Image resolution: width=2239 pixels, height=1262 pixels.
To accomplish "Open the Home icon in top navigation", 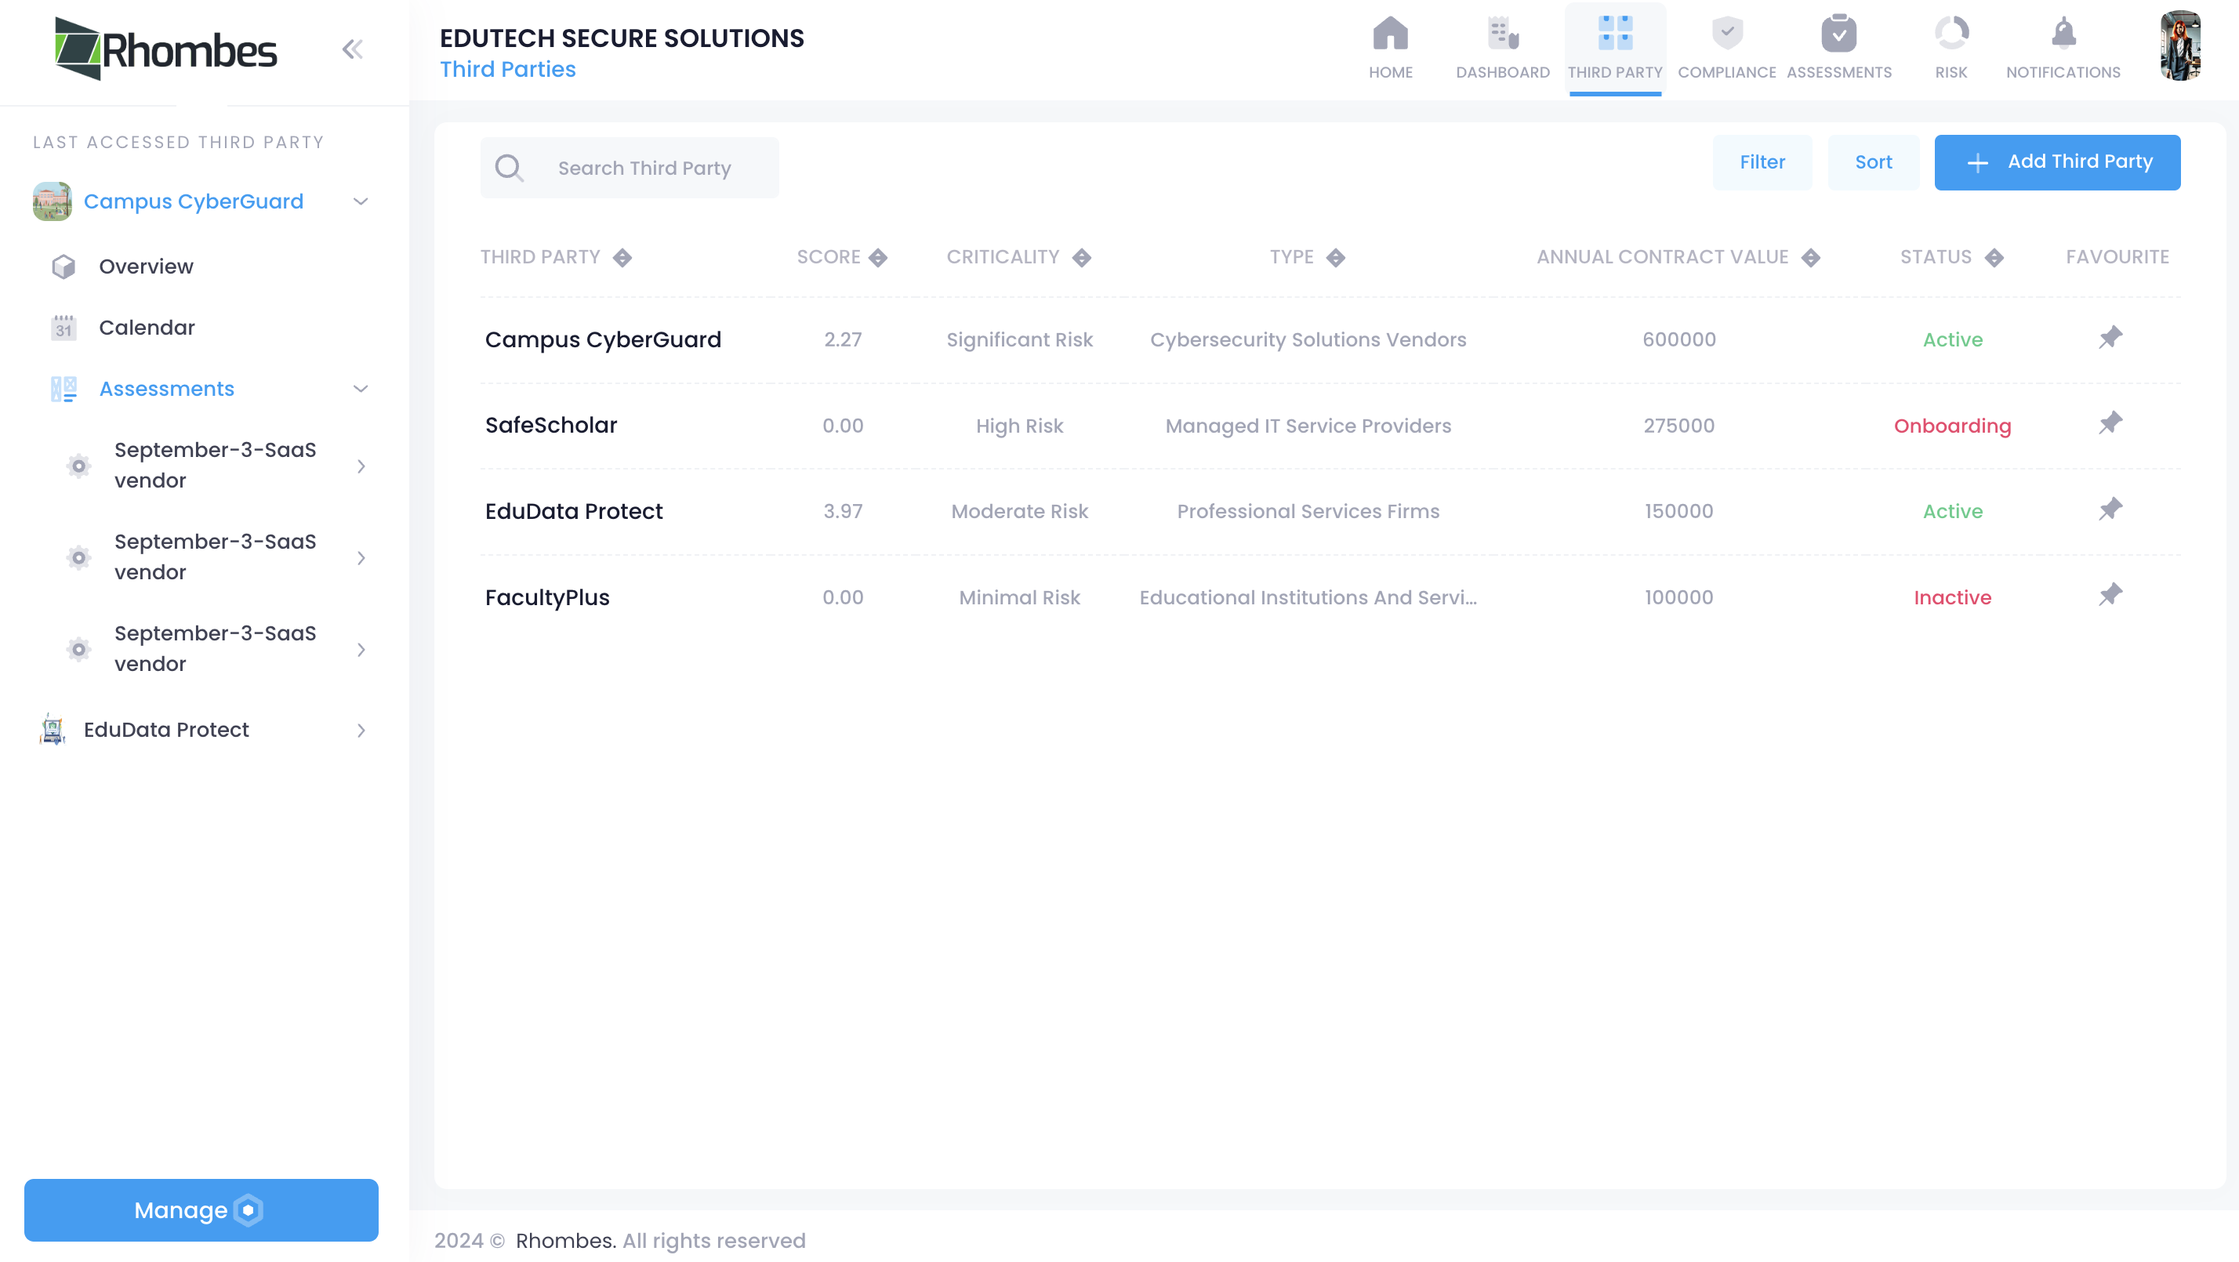I will (x=1390, y=34).
